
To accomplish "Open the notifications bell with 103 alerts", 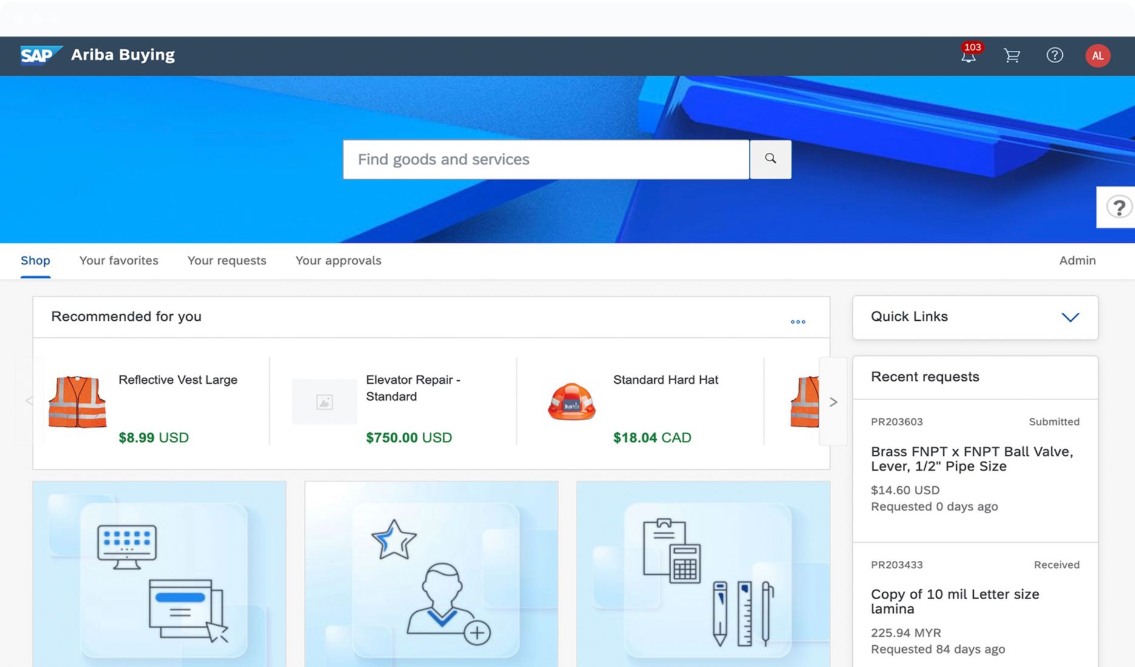I will point(968,56).
